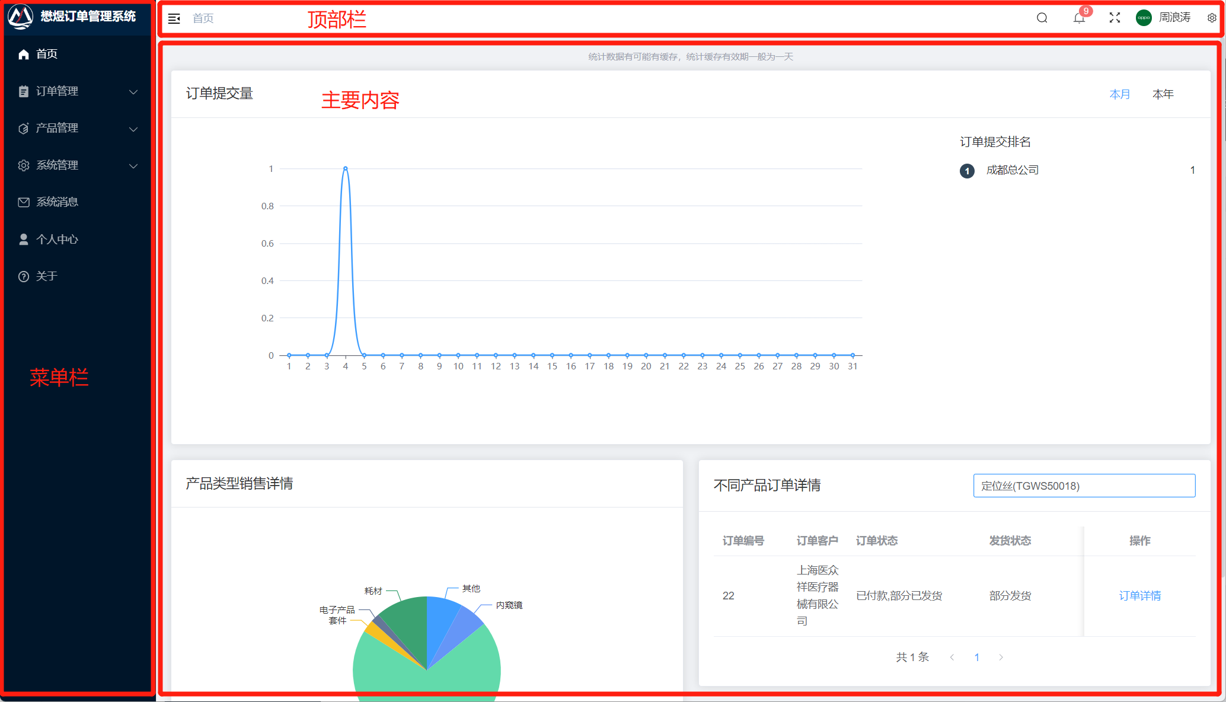Open notifications bell icon
1226x702 pixels.
1078,18
